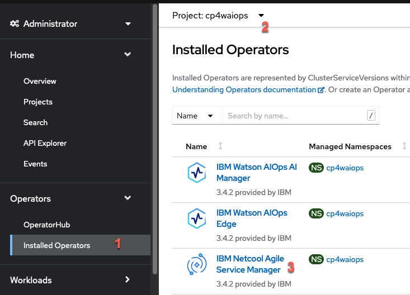The height and width of the screenshot is (295, 410).
Task: Open IBM Netcool Agile Service Manager
Action: point(250,264)
